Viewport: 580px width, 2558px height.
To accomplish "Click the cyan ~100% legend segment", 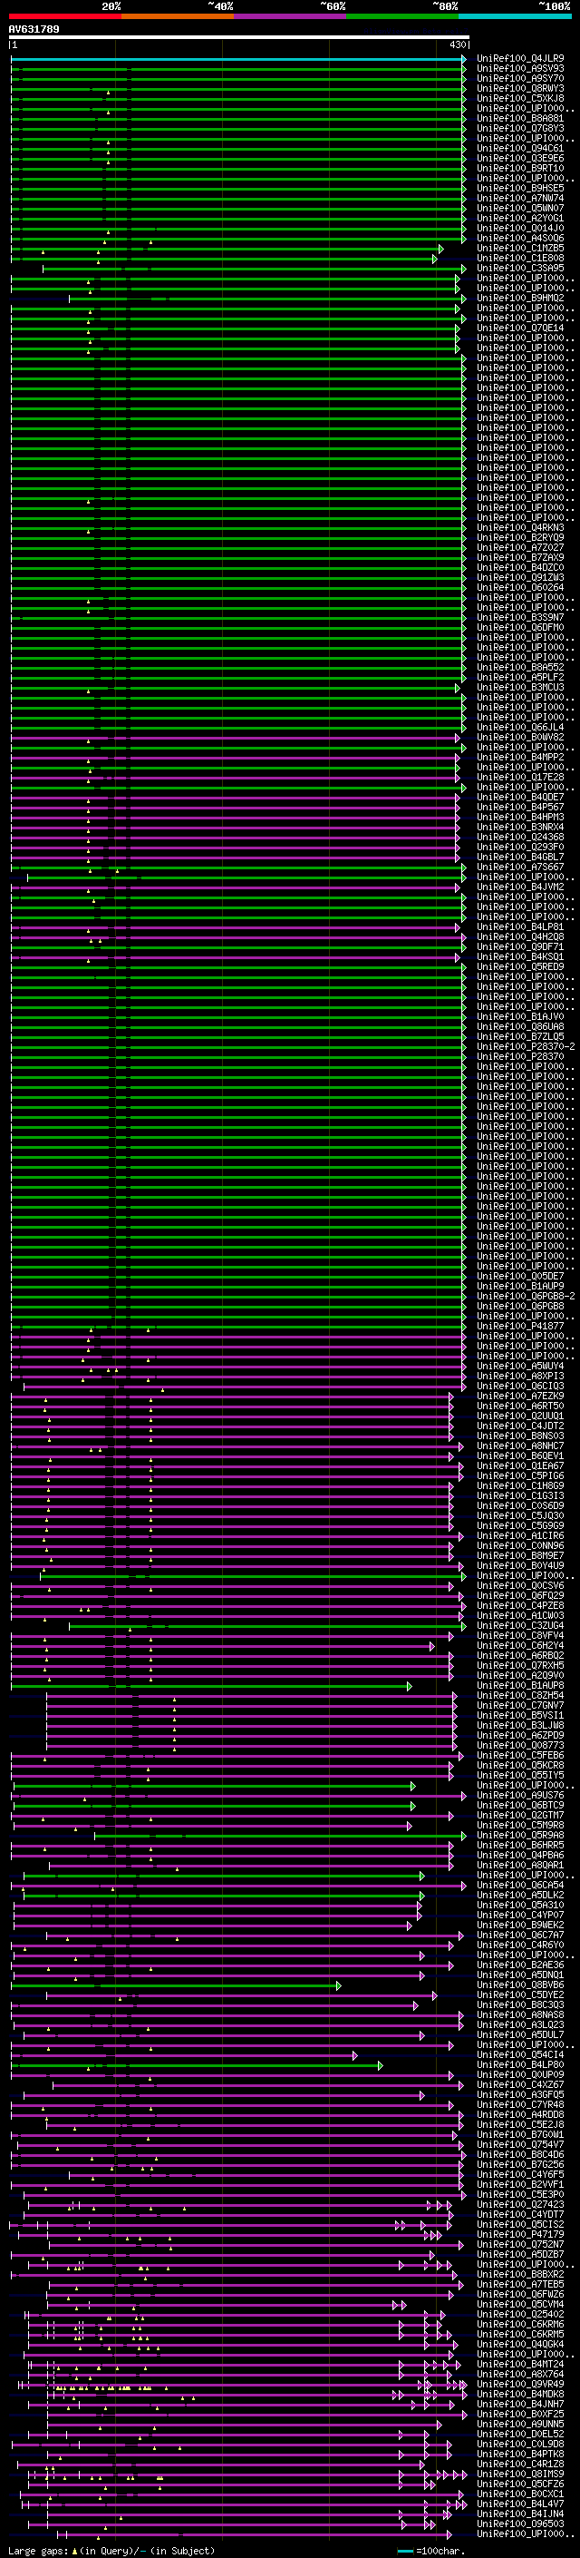I will [x=515, y=16].
